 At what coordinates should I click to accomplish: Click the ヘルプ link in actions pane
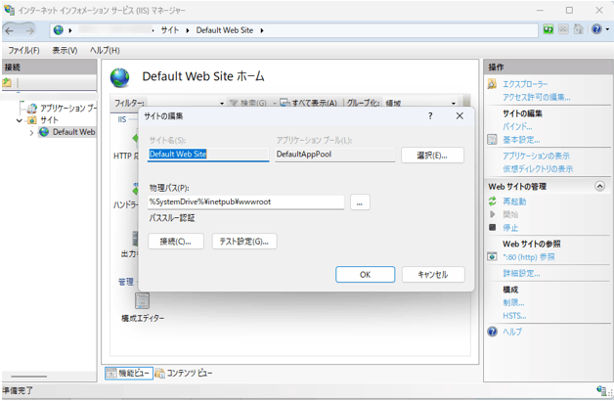pos(512,332)
